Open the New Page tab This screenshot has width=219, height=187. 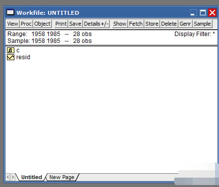[62, 177]
